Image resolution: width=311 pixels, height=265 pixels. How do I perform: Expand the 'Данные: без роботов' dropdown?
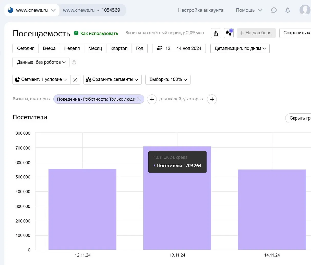(x=41, y=62)
